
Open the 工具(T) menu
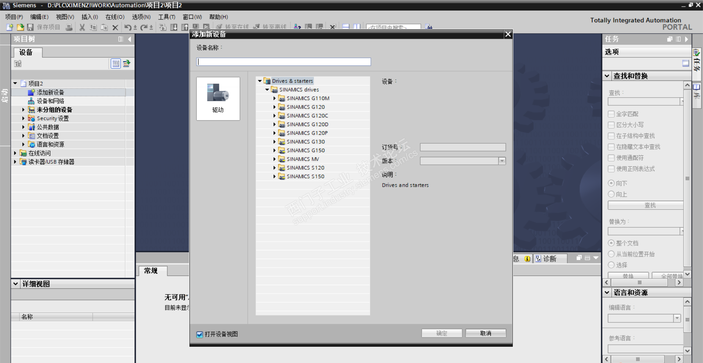167,17
